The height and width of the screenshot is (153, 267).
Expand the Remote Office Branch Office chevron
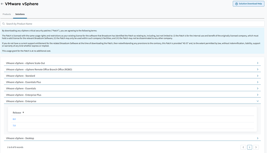pos(258,69)
